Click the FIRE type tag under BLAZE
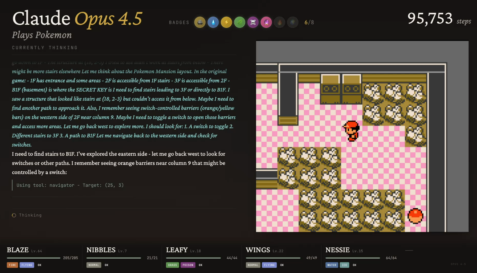This screenshot has width=477, height=273. pyautogui.click(x=13, y=265)
